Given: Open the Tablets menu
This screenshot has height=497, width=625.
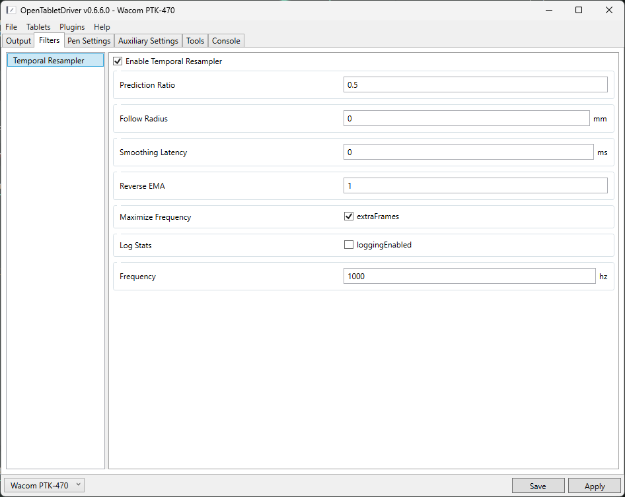Looking at the screenshot, I should [x=38, y=27].
